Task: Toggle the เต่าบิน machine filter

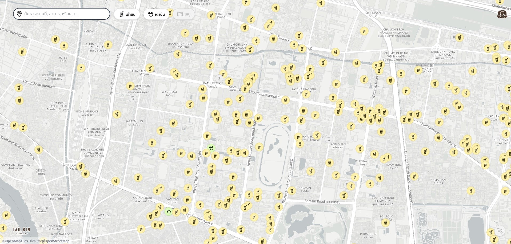Action: point(127,14)
